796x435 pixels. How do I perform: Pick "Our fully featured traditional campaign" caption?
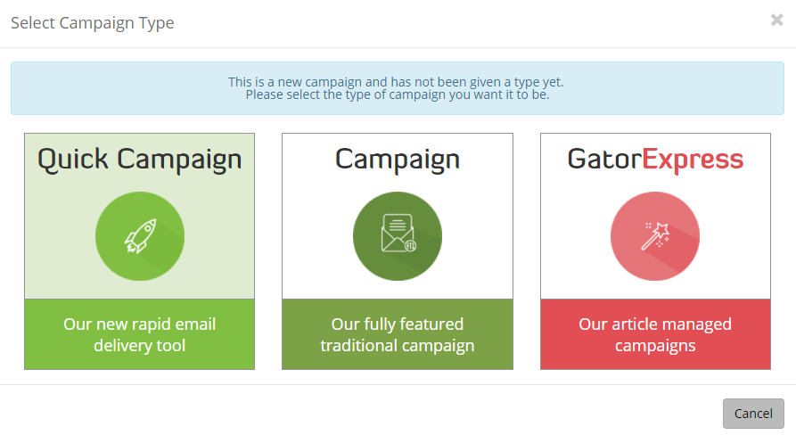[x=398, y=334]
